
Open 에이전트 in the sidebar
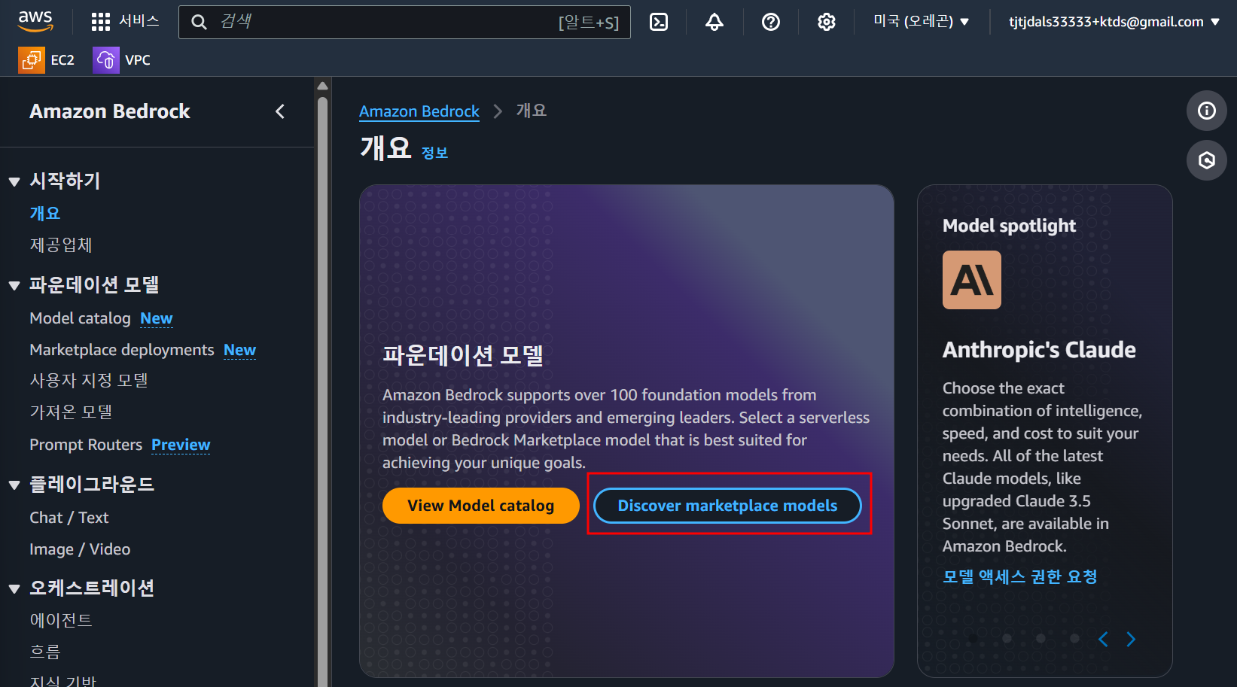[61, 620]
